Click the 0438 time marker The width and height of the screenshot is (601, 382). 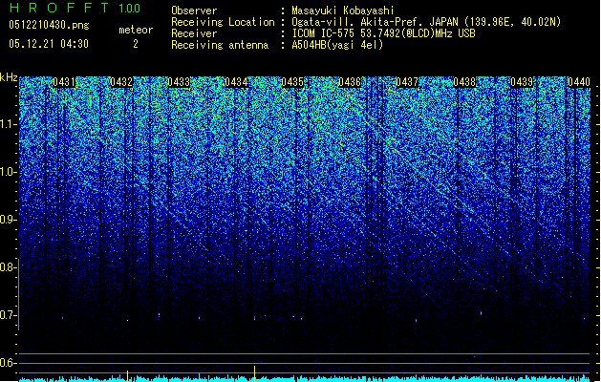(464, 82)
